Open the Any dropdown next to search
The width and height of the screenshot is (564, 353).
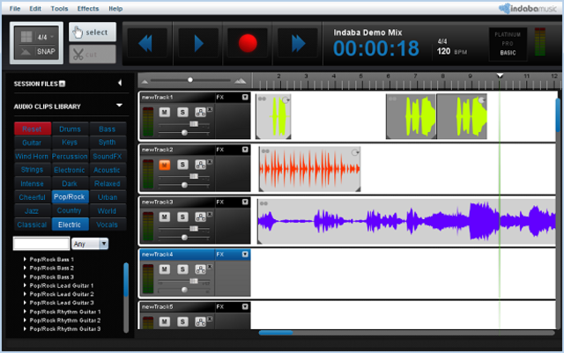(x=90, y=244)
